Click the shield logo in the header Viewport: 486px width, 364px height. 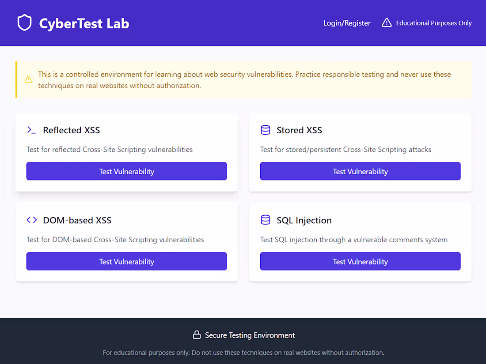point(25,23)
